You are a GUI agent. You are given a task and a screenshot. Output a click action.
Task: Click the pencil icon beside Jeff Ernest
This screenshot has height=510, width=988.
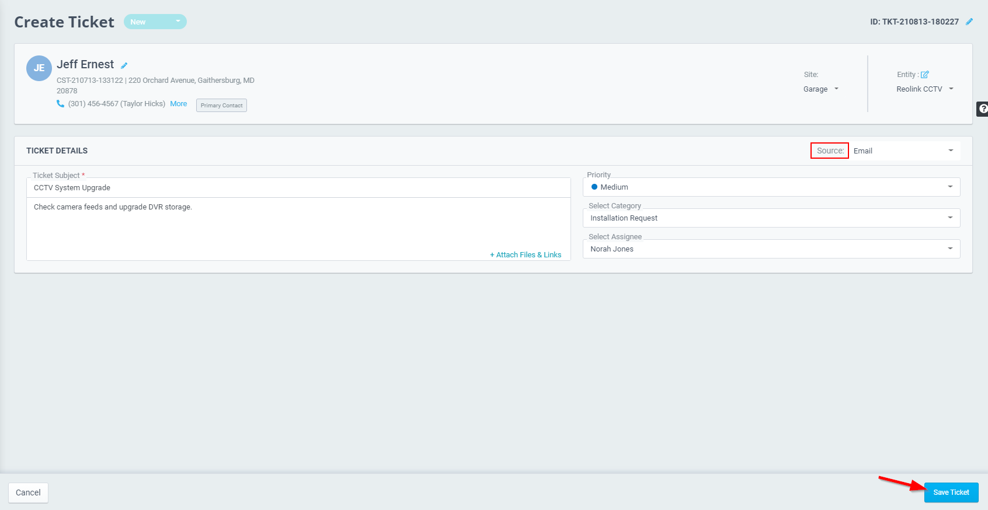(x=124, y=65)
